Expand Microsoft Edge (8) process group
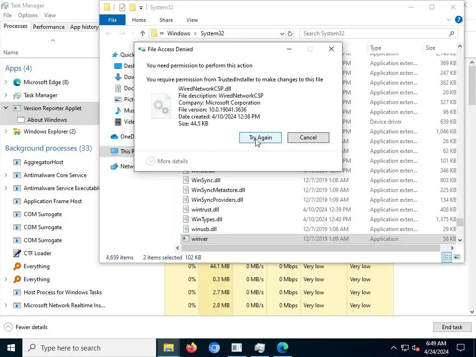The height and width of the screenshot is (357, 476). click(x=6, y=82)
